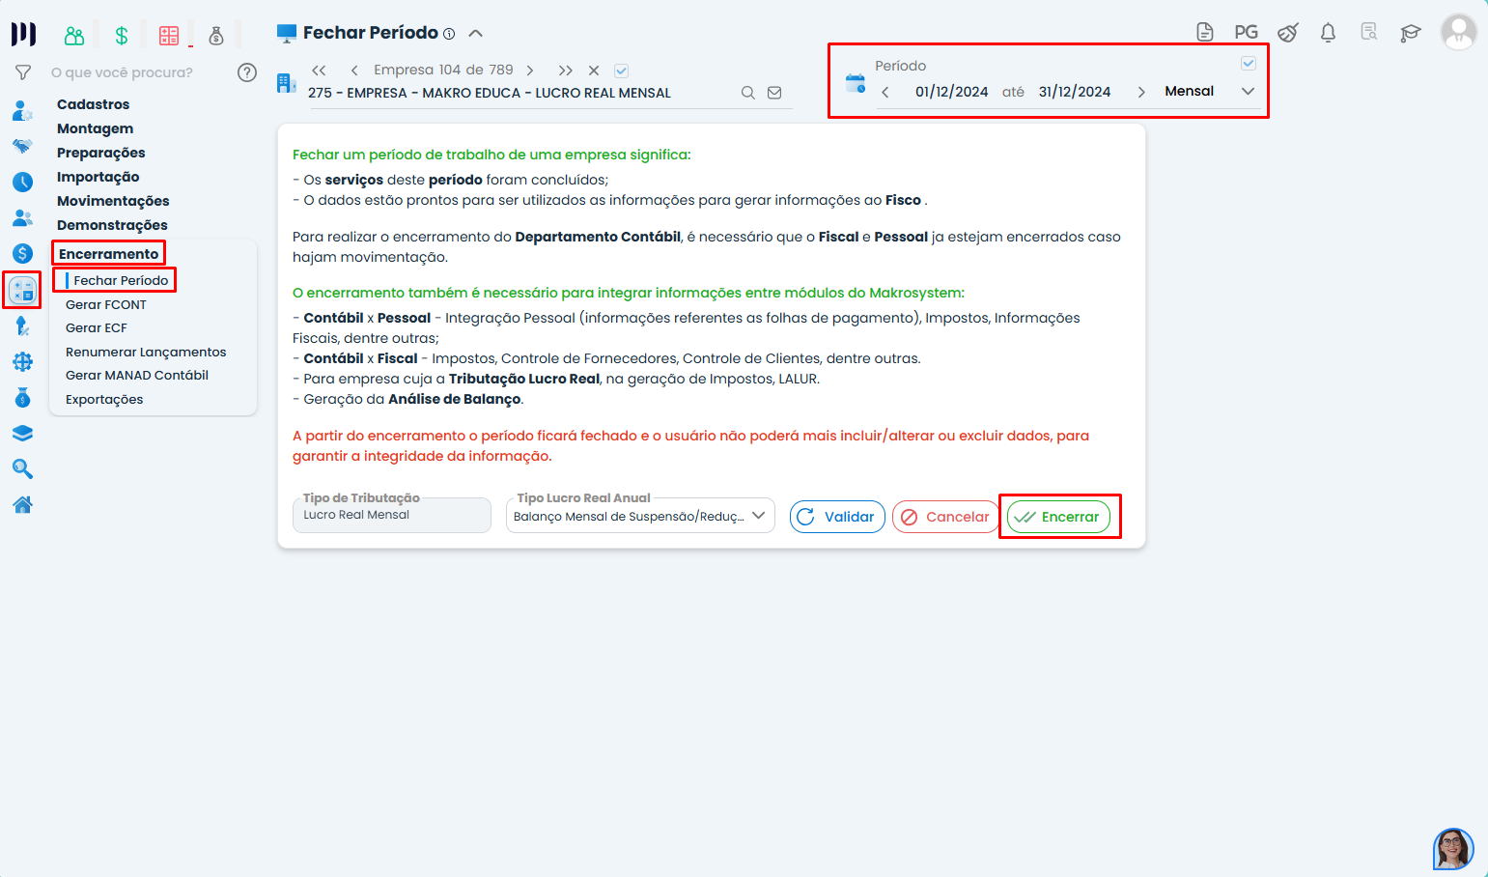Open the Tipo Lucro Real Anual dropdown
1488x877 pixels.
click(640, 516)
